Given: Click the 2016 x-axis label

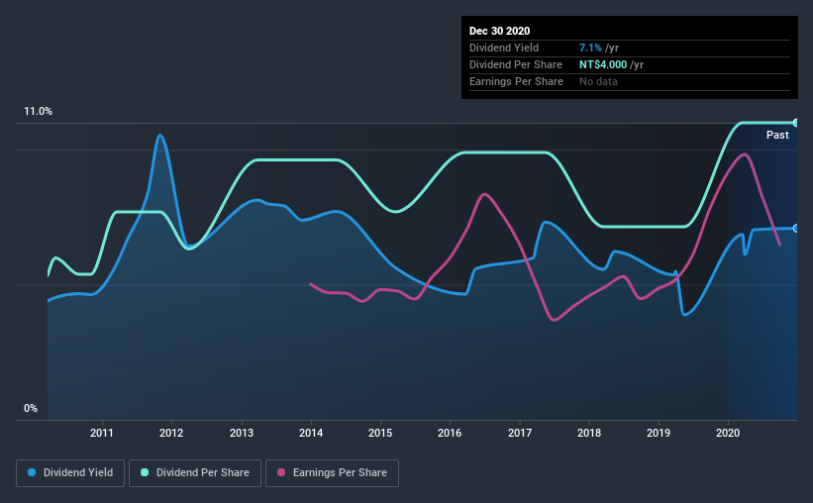Looking at the screenshot, I should click(450, 433).
